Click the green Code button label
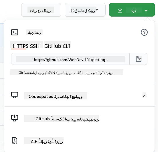Viewport: 158px width, 152px height. point(134,11)
